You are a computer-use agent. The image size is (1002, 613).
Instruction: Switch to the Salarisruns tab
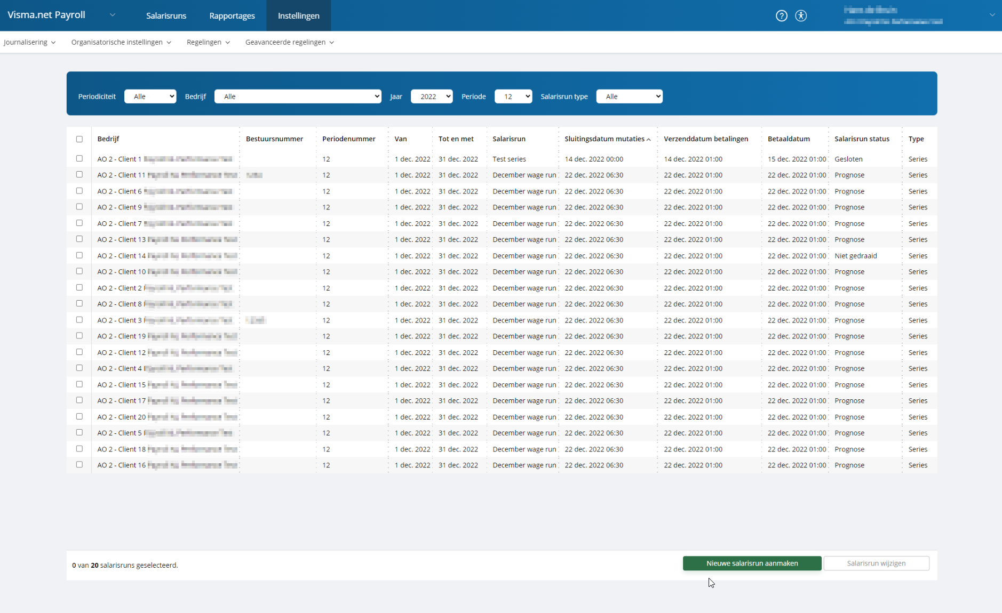pyautogui.click(x=166, y=16)
